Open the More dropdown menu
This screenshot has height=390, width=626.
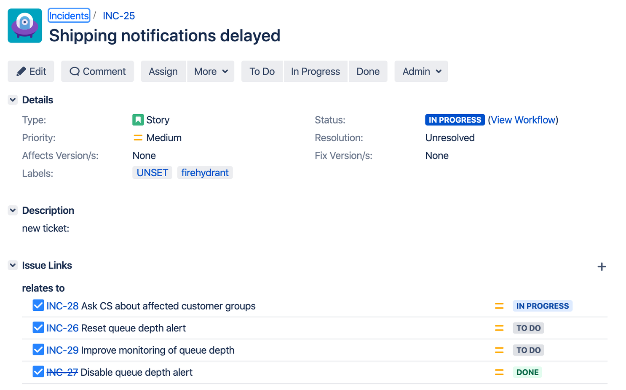click(211, 71)
